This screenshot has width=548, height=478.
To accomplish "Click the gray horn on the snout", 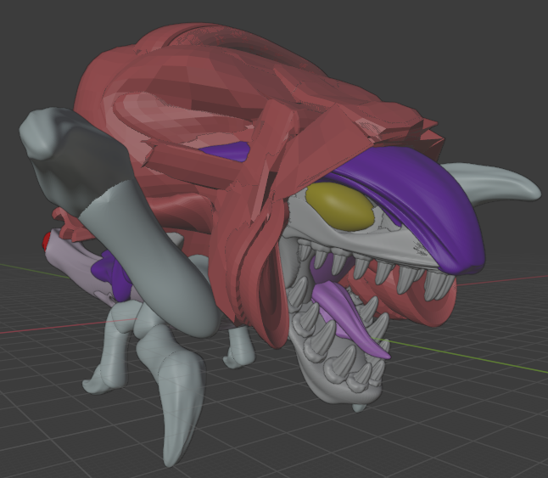I will 500,181.
